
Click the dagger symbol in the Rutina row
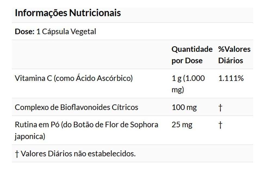tap(220, 125)
